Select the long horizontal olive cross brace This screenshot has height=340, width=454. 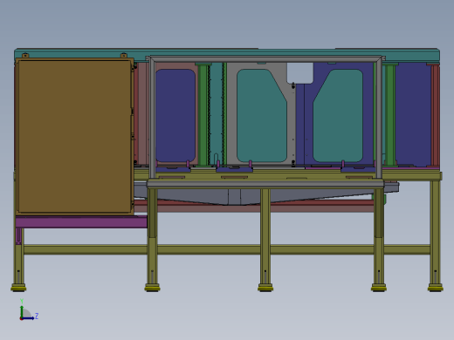pos(227,250)
